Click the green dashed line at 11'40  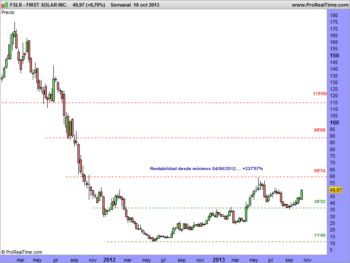(217, 242)
